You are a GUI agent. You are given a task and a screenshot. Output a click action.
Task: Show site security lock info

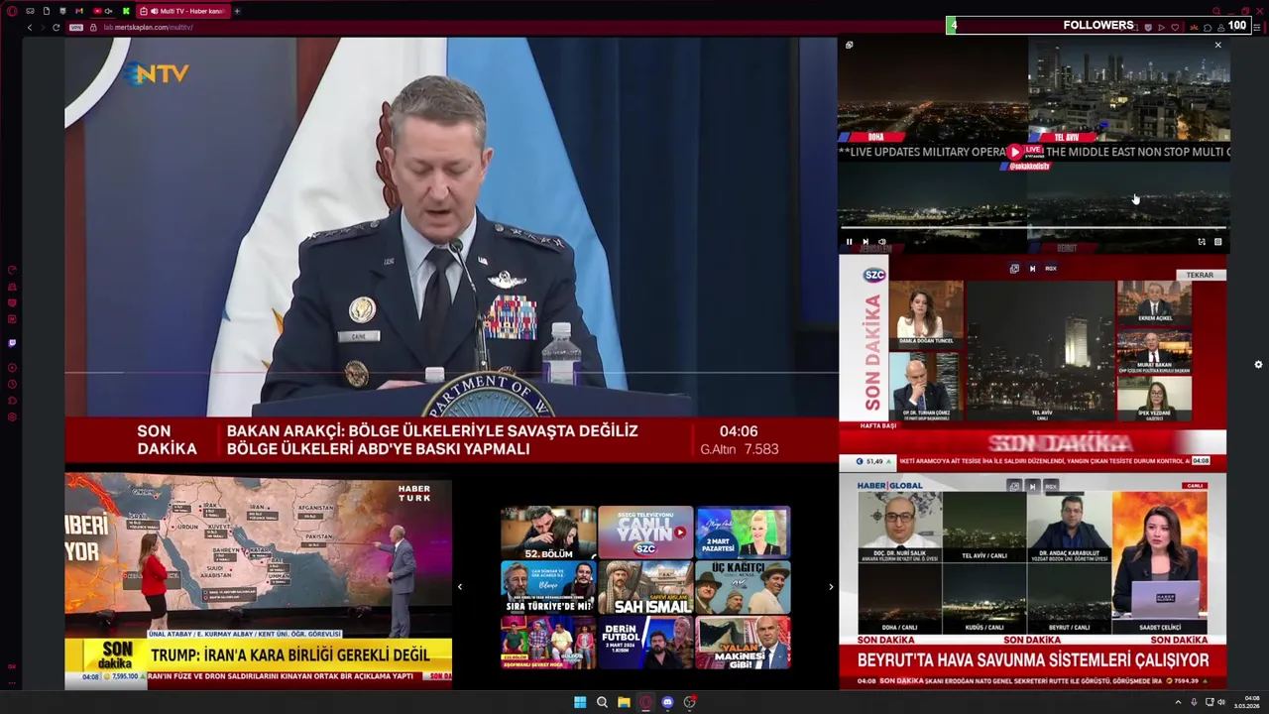[93, 27]
